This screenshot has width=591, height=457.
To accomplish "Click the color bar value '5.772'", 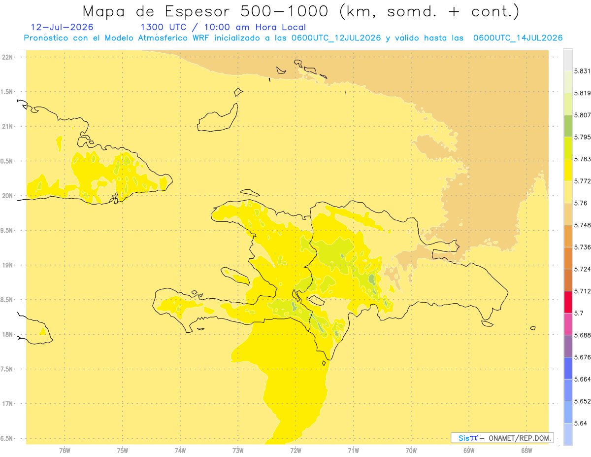I will [582, 181].
